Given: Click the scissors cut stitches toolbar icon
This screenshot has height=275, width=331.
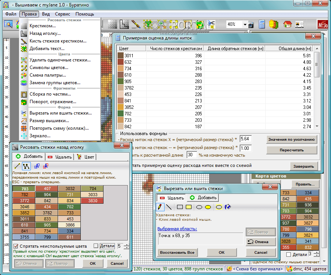Looking at the screenshot, I should coord(211,25).
